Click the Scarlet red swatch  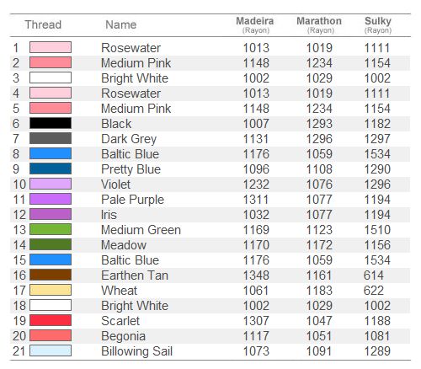pos(51,320)
